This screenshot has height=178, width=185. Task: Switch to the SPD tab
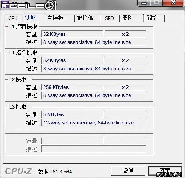tap(110, 18)
